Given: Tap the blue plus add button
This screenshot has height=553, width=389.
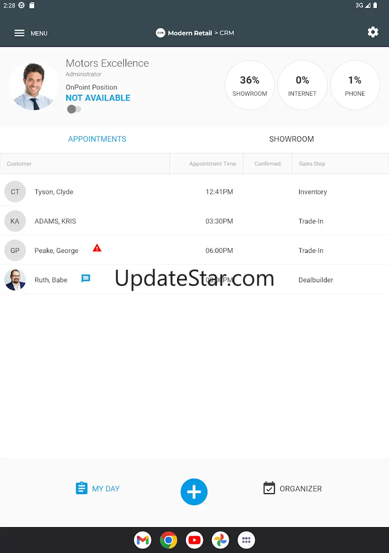Looking at the screenshot, I should 194,492.
